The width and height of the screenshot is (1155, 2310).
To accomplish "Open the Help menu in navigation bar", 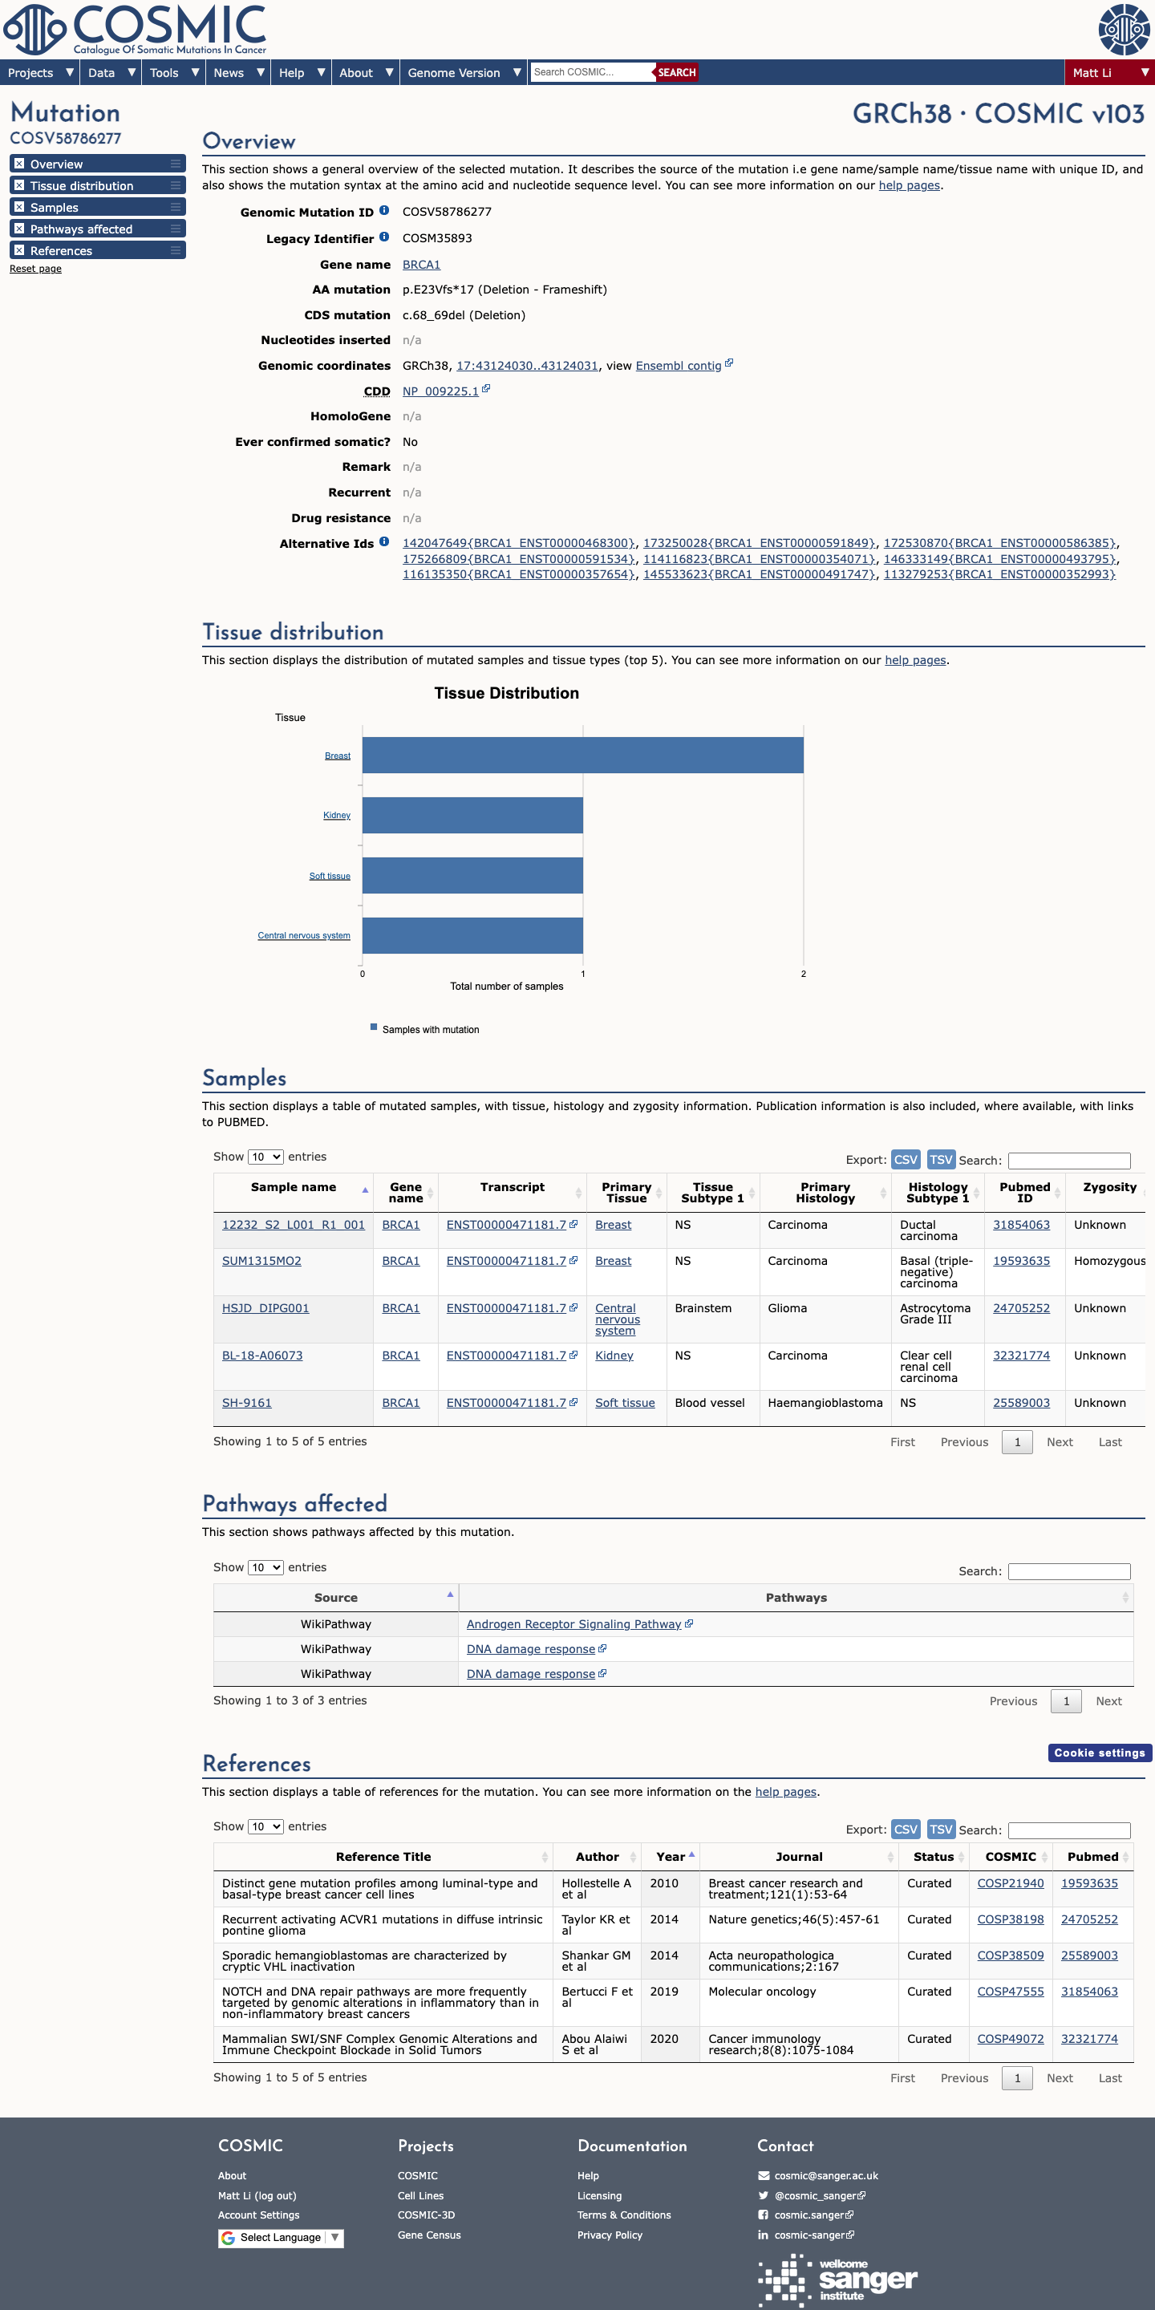I will pos(301,73).
